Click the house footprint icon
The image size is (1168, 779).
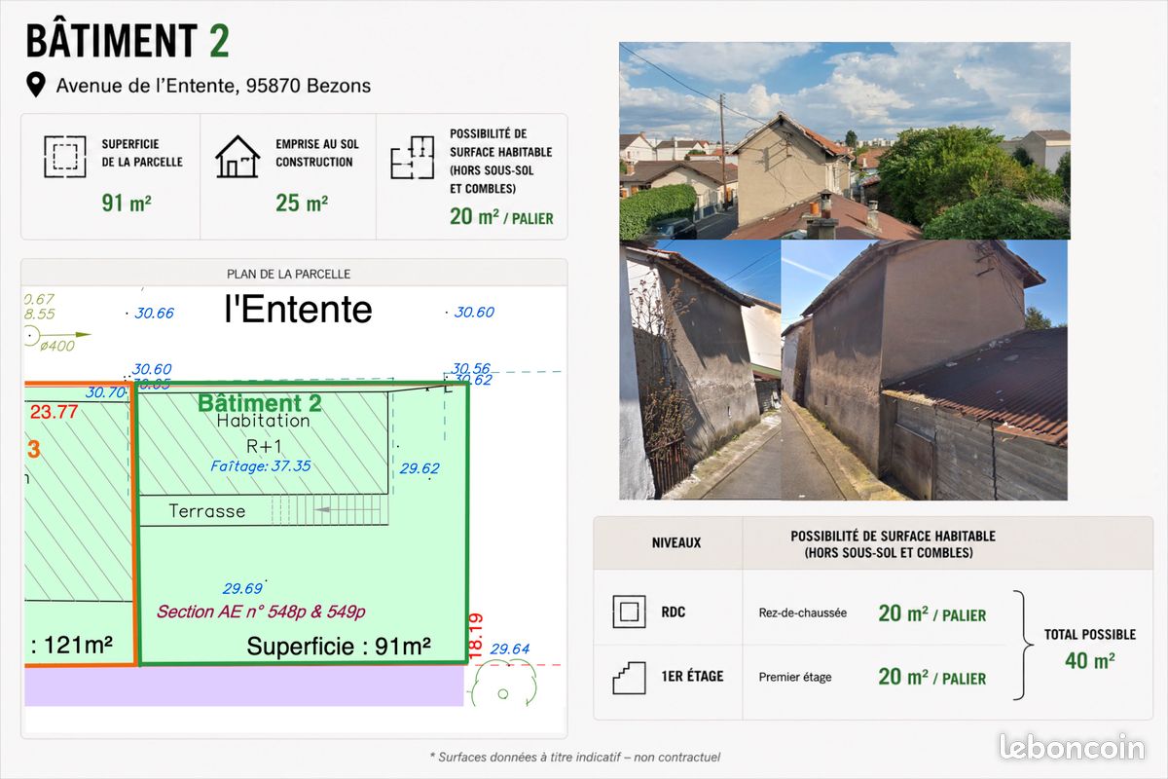(237, 156)
